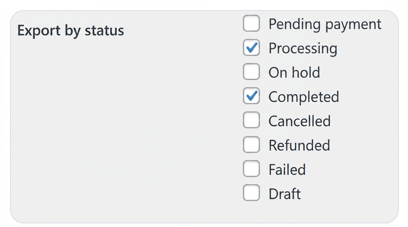Click the "Draft" label text
Screen dimensions: 408x227
tap(285, 194)
